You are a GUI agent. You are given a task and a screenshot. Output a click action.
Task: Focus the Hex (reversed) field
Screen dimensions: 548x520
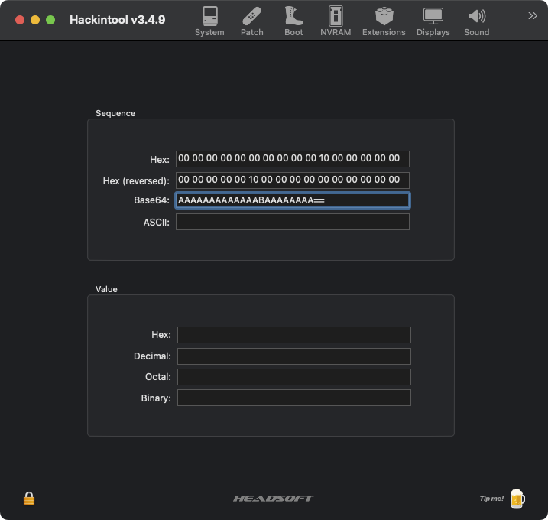point(292,180)
